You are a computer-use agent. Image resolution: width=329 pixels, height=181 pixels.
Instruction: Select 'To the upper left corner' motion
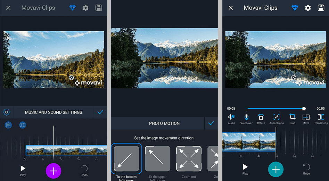click(158, 158)
